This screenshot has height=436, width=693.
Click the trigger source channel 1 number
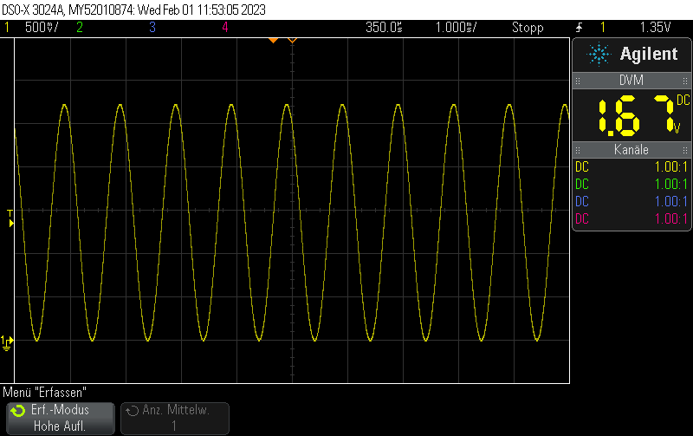click(x=602, y=28)
